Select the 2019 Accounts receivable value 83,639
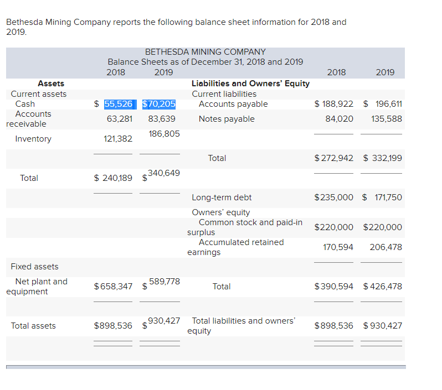 tap(162, 119)
